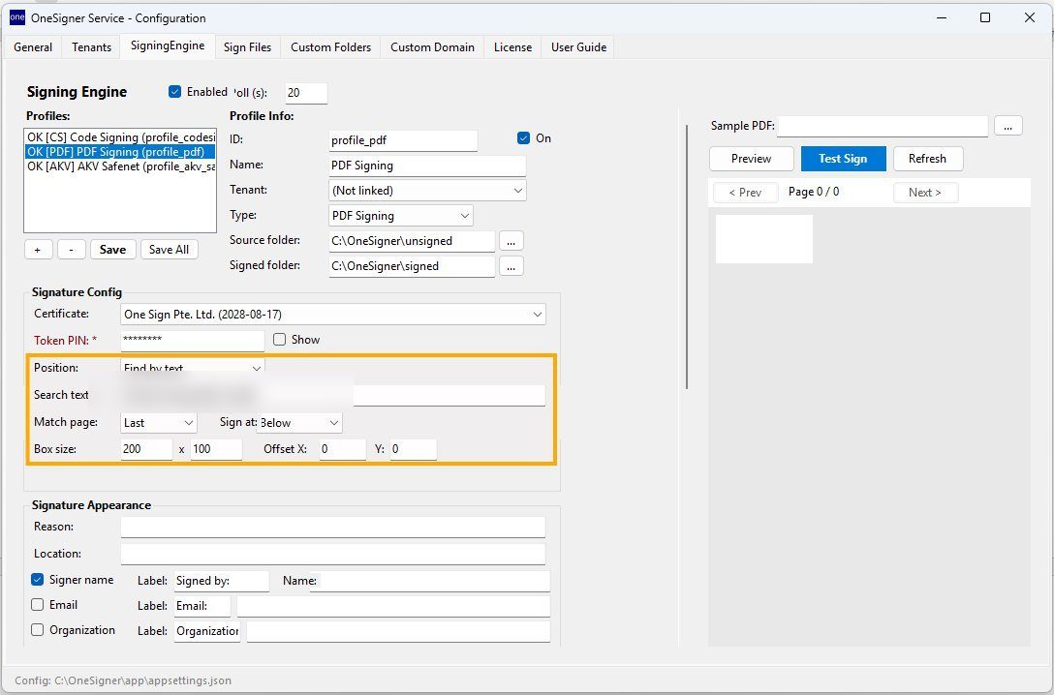1054x695 pixels.
Task: Select the SigningEngine tab
Action: tap(168, 45)
